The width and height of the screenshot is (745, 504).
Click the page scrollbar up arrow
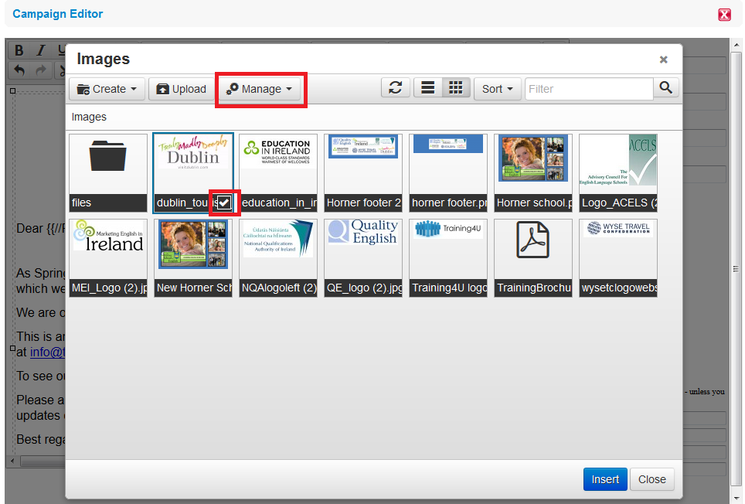click(736, 45)
